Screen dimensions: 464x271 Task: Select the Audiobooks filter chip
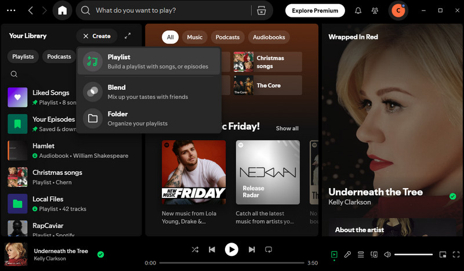coord(269,37)
